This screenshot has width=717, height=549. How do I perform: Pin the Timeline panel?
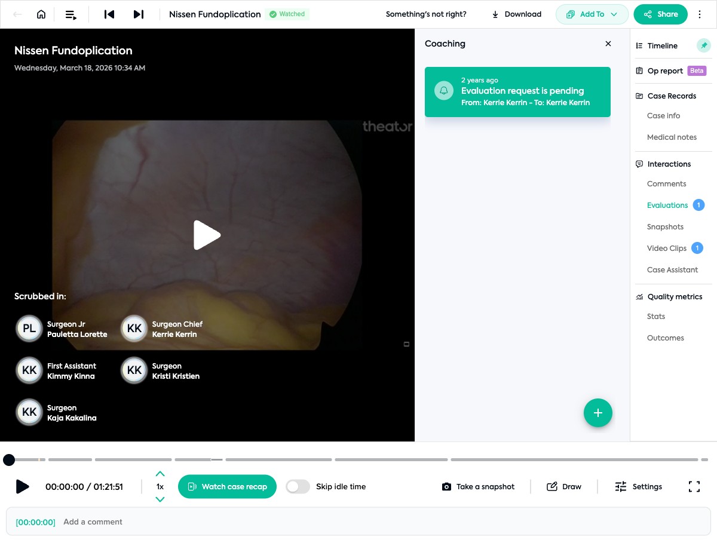tap(704, 45)
